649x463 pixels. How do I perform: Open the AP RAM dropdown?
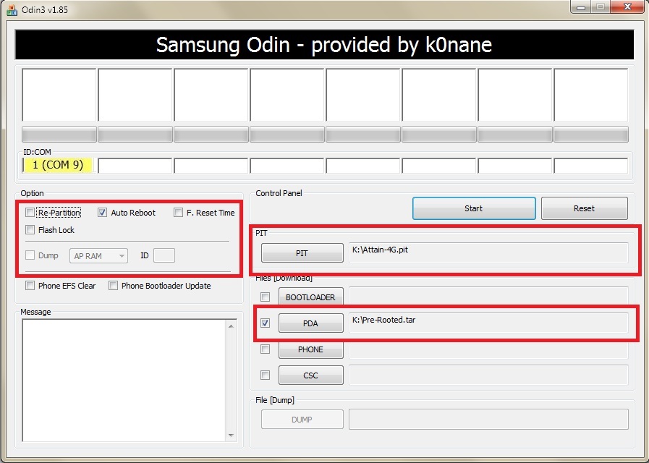[x=98, y=256]
